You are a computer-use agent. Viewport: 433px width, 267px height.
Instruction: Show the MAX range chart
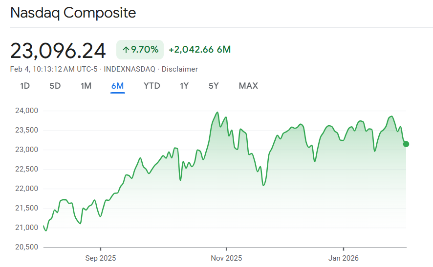[248, 86]
